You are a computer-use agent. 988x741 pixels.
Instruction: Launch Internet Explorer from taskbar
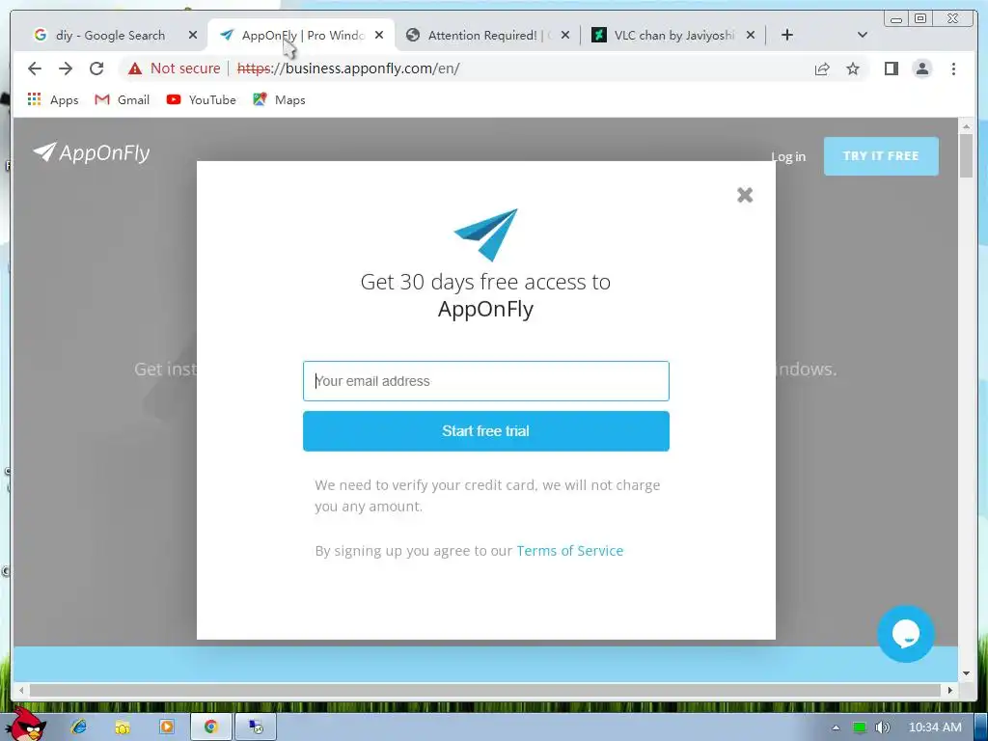click(x=79, y=727)
